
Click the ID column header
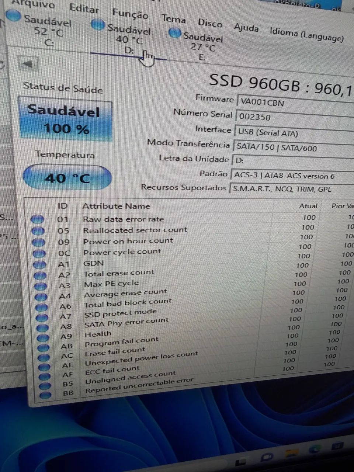pyautogui.click(x=63, y=206)
